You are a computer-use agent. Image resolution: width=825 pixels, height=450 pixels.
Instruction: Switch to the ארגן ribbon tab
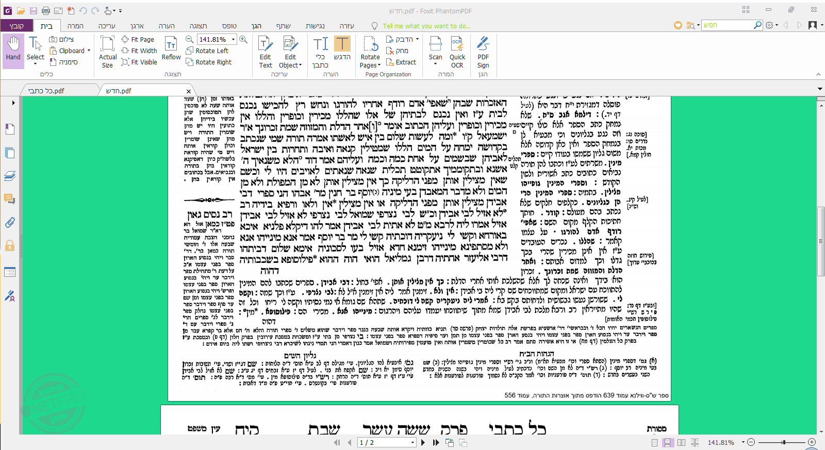point(137,26)
